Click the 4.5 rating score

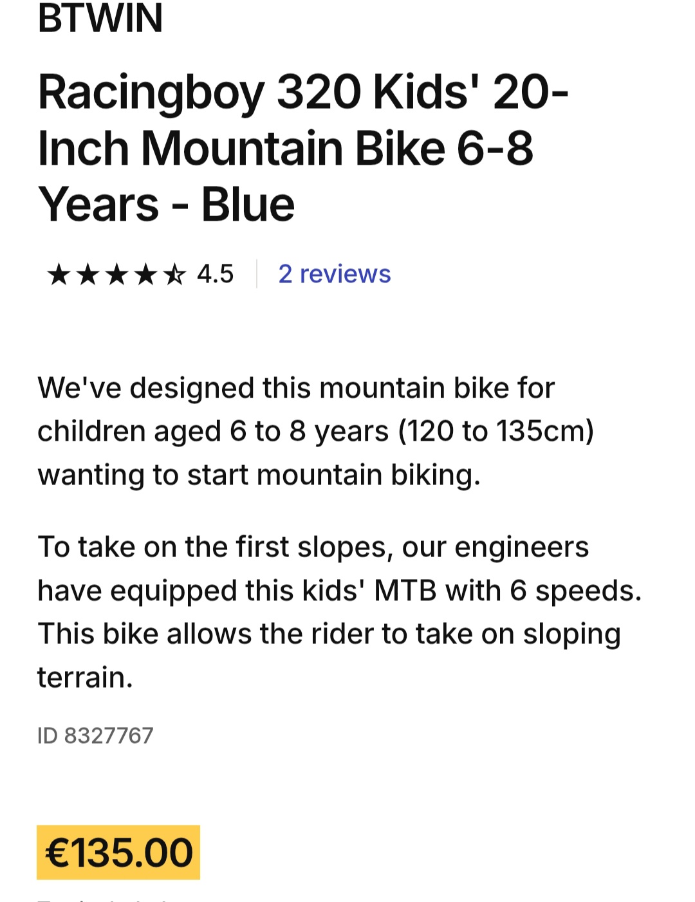tap(215, 274)
